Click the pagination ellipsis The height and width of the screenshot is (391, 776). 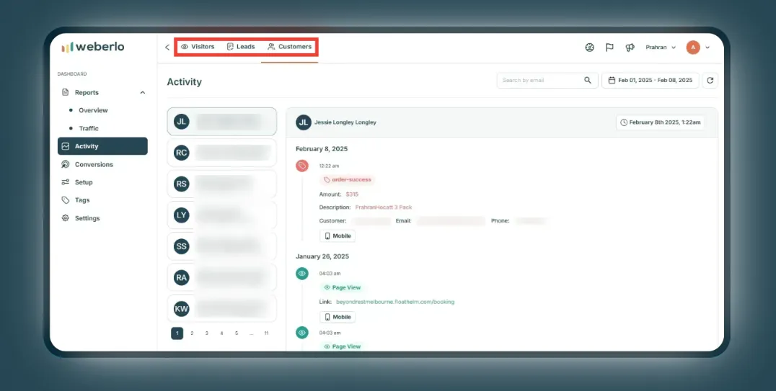click(x=252, y=333)
